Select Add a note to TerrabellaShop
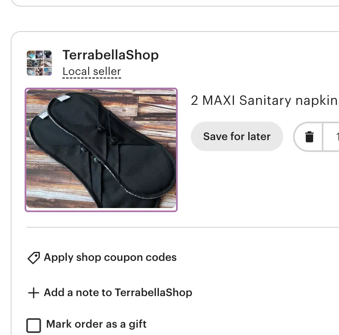Viewport: 339px width, 335px height. (x=117, y=292)
